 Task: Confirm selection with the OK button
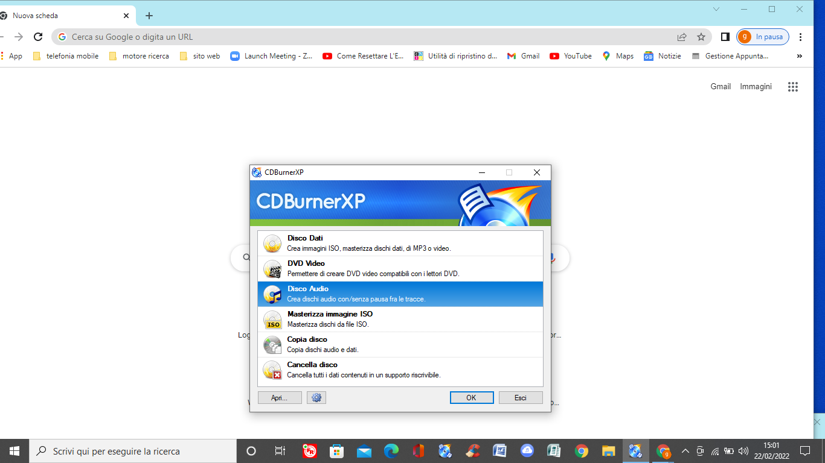[x=472, y=398]
